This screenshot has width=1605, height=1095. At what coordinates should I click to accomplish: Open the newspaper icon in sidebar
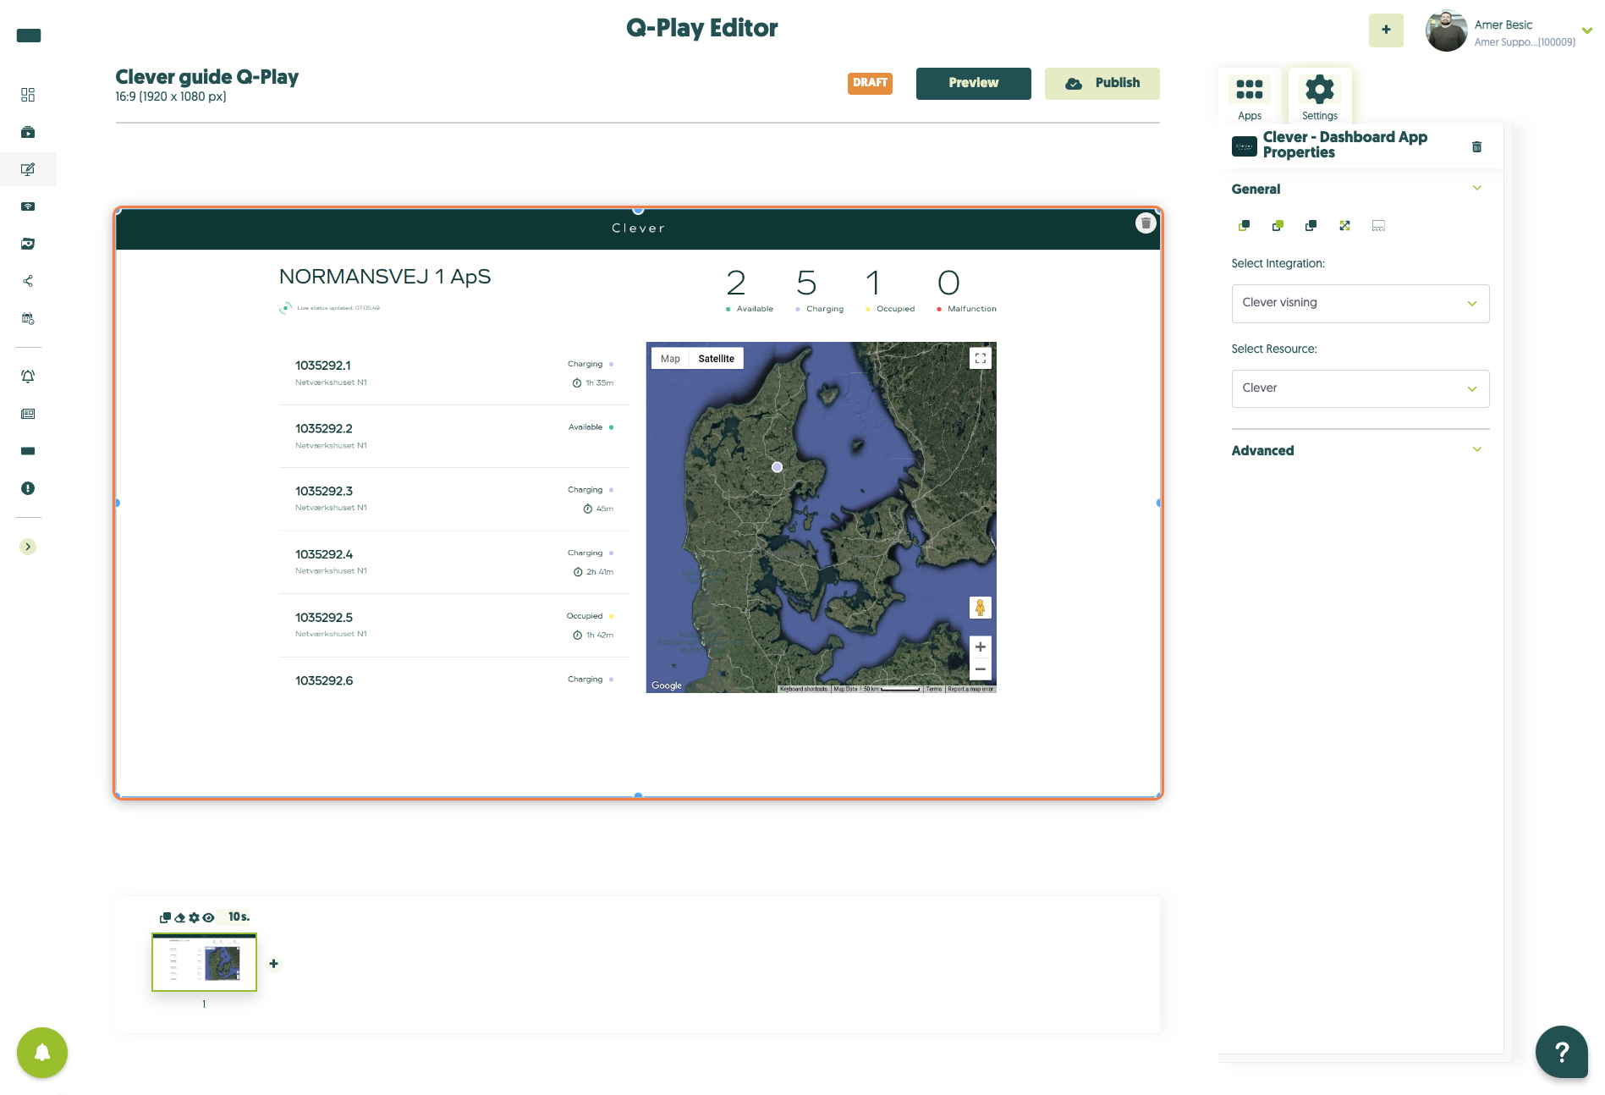click(x=28, y=414)
